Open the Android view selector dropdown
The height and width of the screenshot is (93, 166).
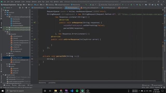point(8,8)
